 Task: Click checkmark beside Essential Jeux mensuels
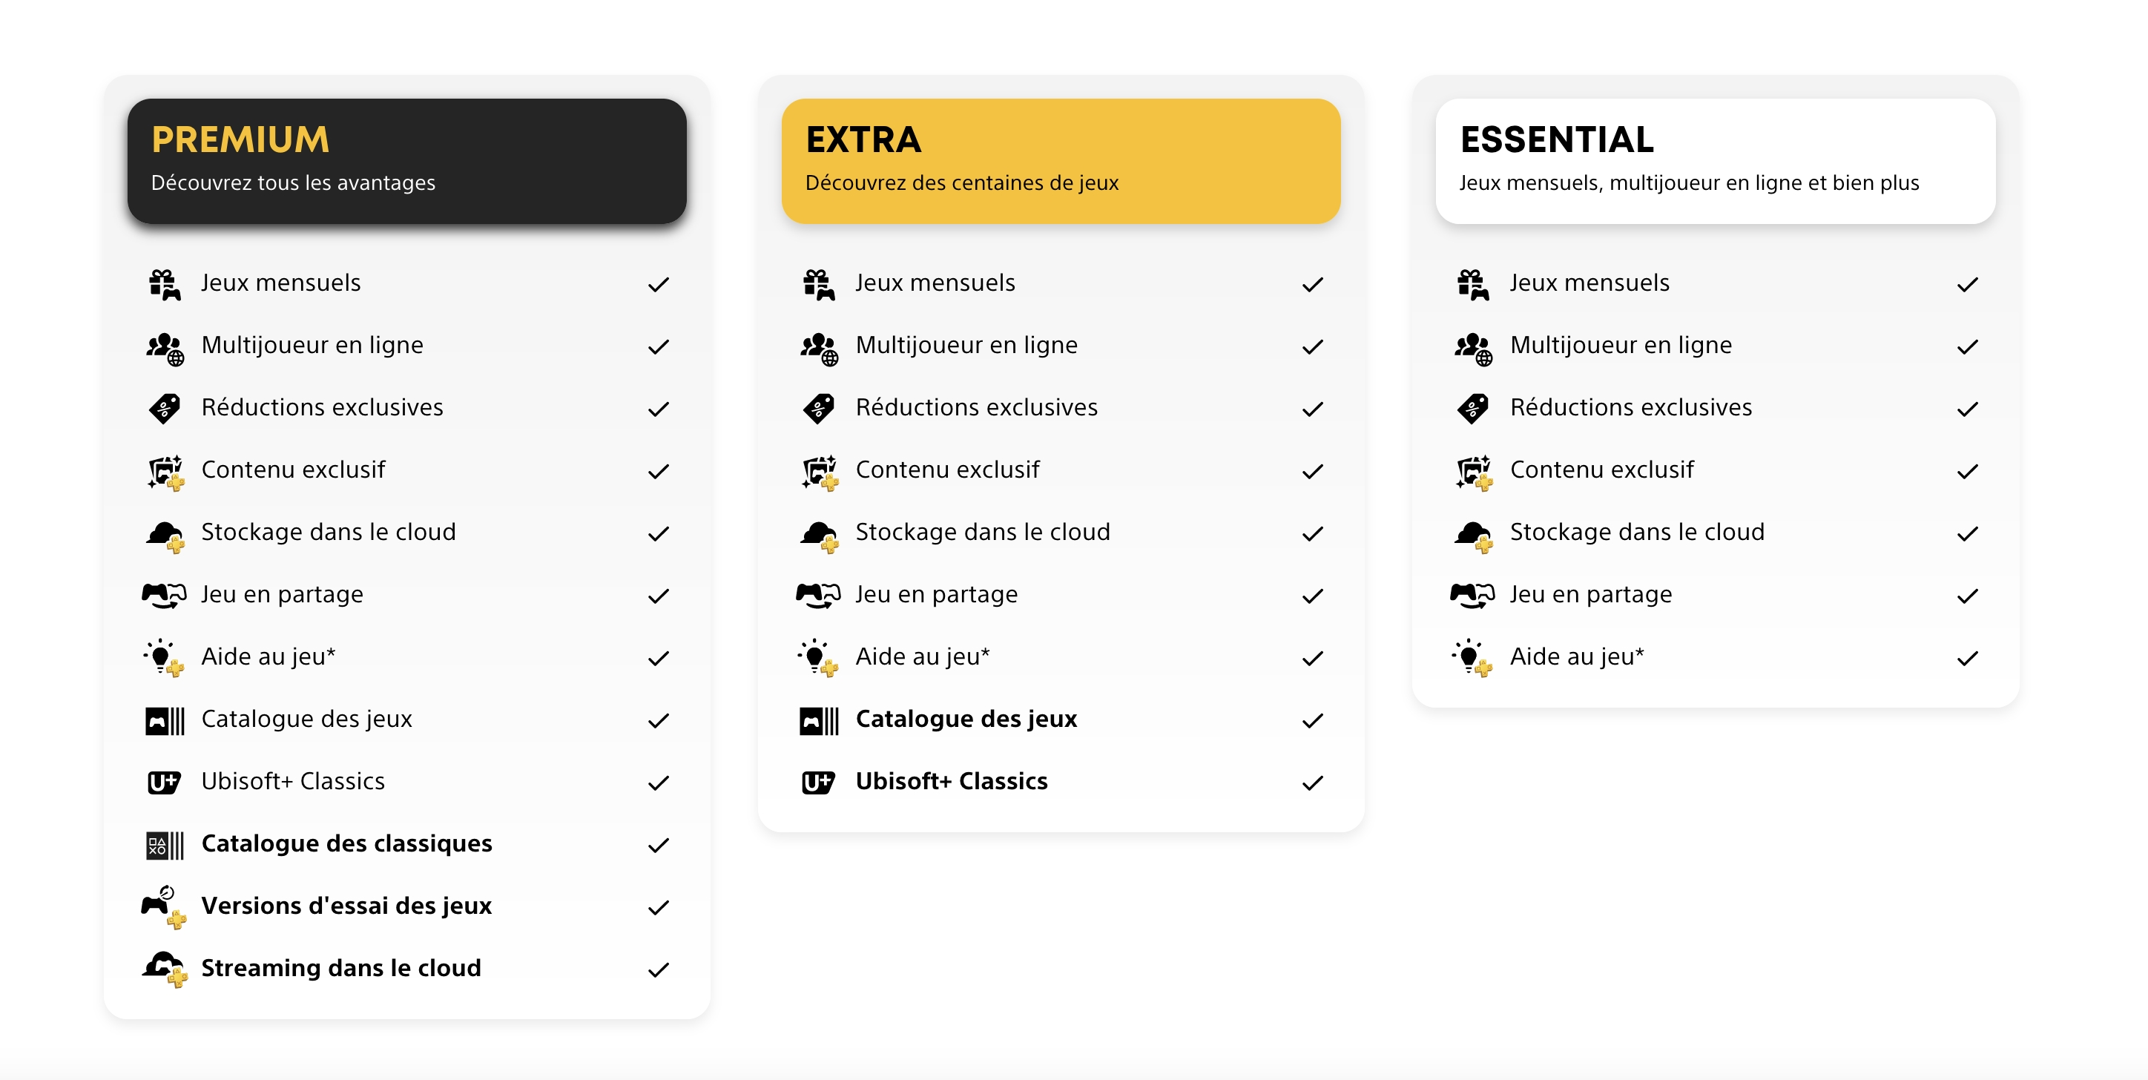pos(1968,286)
